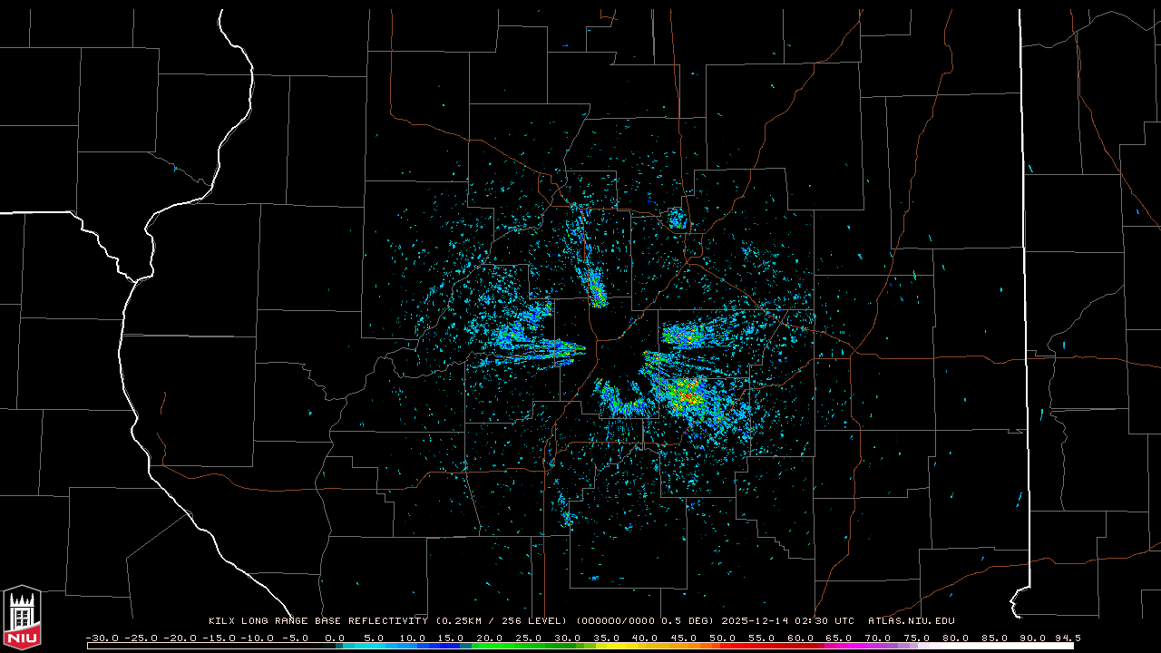Click the 40.0 scale label
Viewport: 1161px width, 653px height.
[645, 638]
